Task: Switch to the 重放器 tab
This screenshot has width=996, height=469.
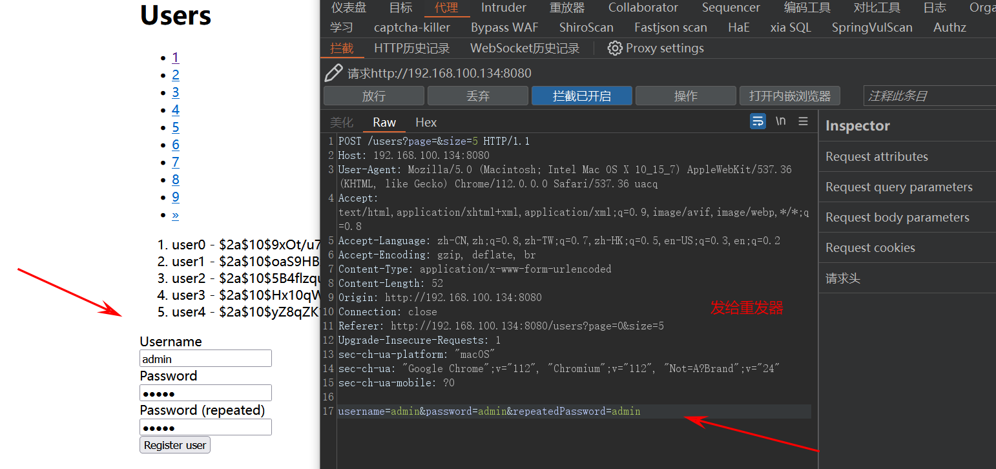Action: (567, 8)
